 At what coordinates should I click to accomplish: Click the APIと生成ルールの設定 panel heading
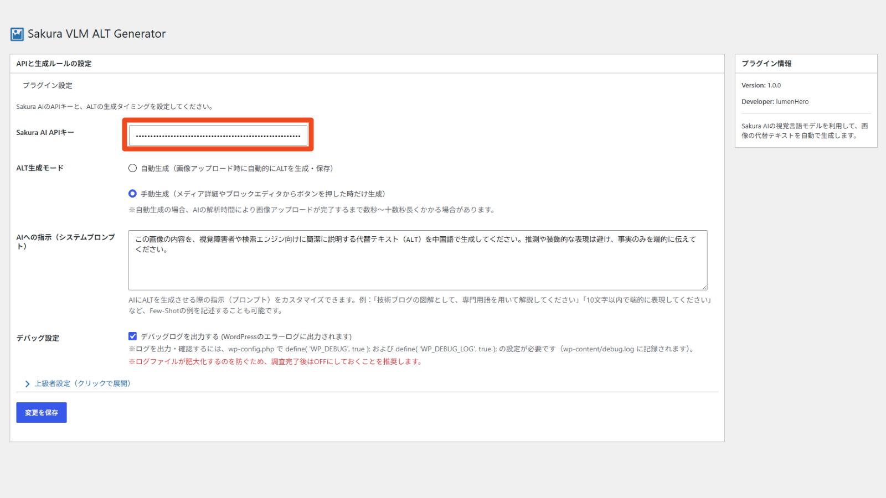click(54, 64)
